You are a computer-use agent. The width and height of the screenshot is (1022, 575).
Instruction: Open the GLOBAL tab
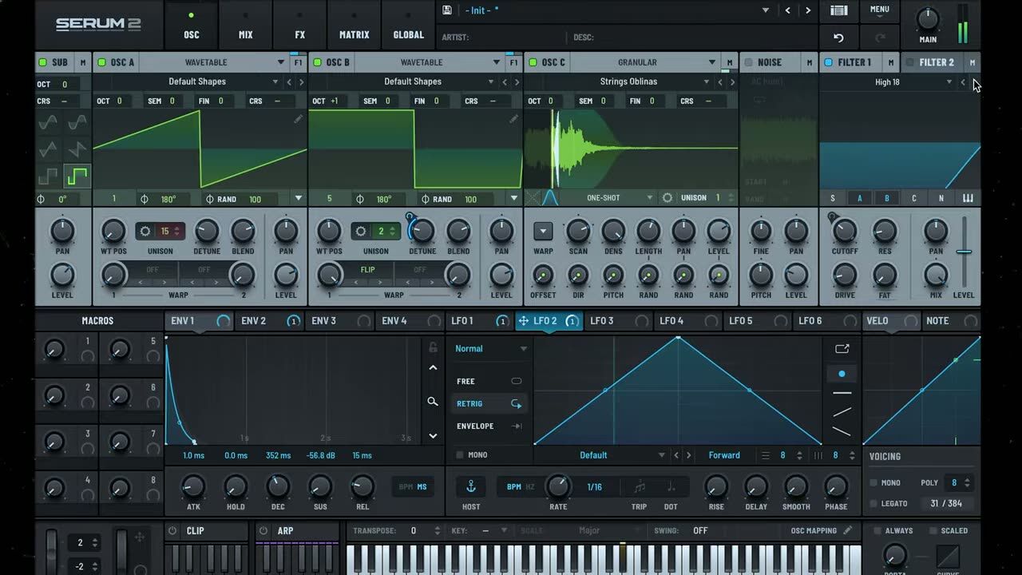pyautogui.click(x=408, y=25)
